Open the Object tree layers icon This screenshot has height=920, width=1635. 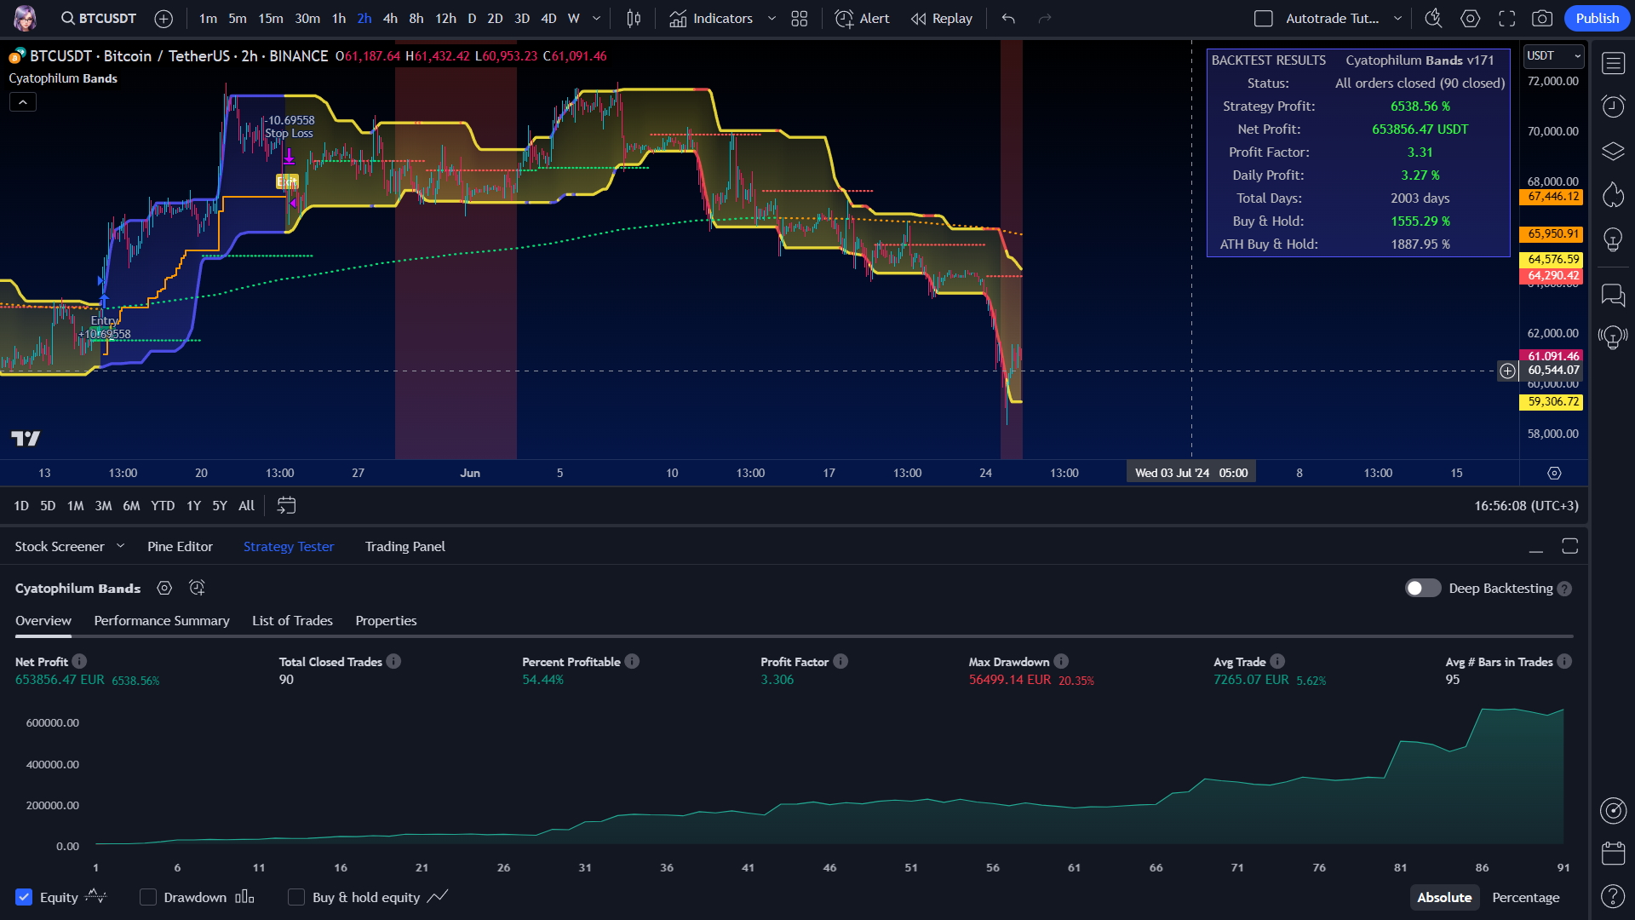point(1613,152)
